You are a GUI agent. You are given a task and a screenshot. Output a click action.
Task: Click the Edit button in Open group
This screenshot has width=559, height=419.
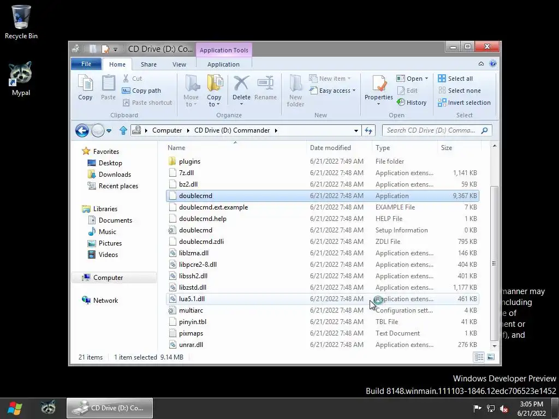[407, 91]
